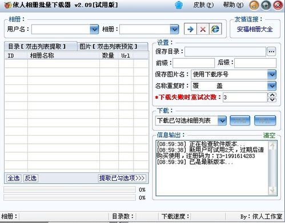Viewport: 285px width, 223px height.
Task: Click the upper 0% progress bar
Action: [x=70, y=190]
